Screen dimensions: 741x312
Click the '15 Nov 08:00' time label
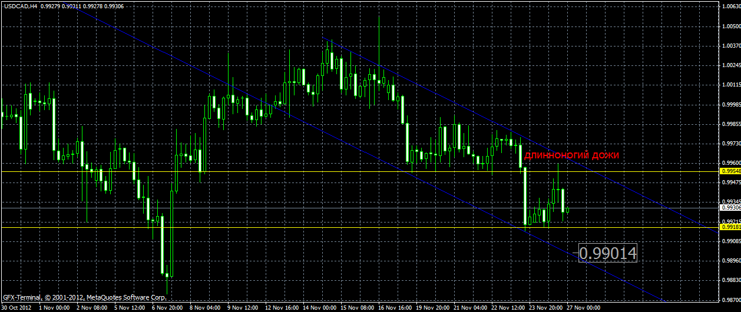pyautogui.click(x=357, y=307)
